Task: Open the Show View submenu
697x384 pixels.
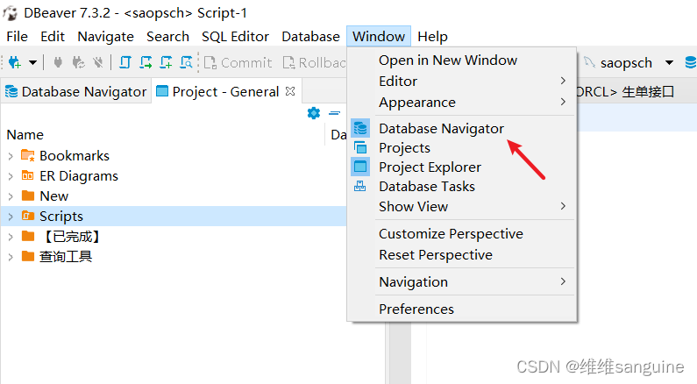Action: (x=462, y=207)
